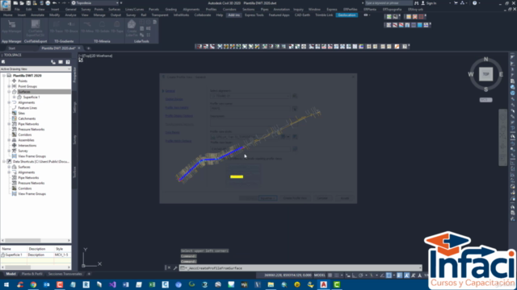Toggle the highlighted blue status bar button

(x=389, y=275)
